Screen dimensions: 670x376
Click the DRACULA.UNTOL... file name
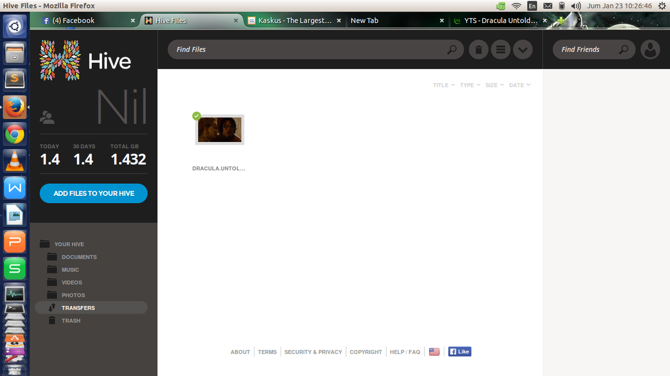219,169
